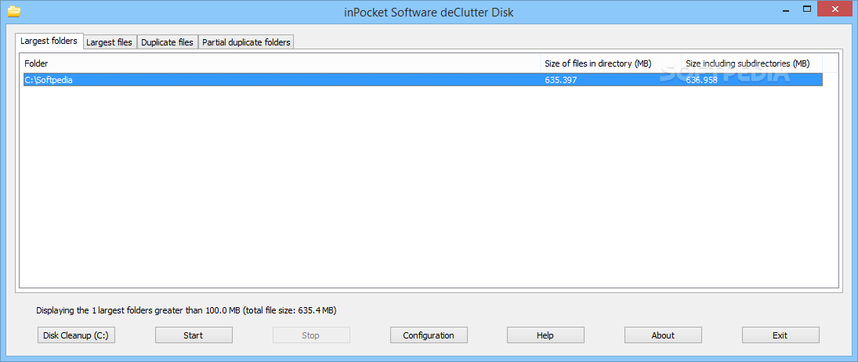
Task: Open the Largest files tab
Action: click(x=109, y=42)
